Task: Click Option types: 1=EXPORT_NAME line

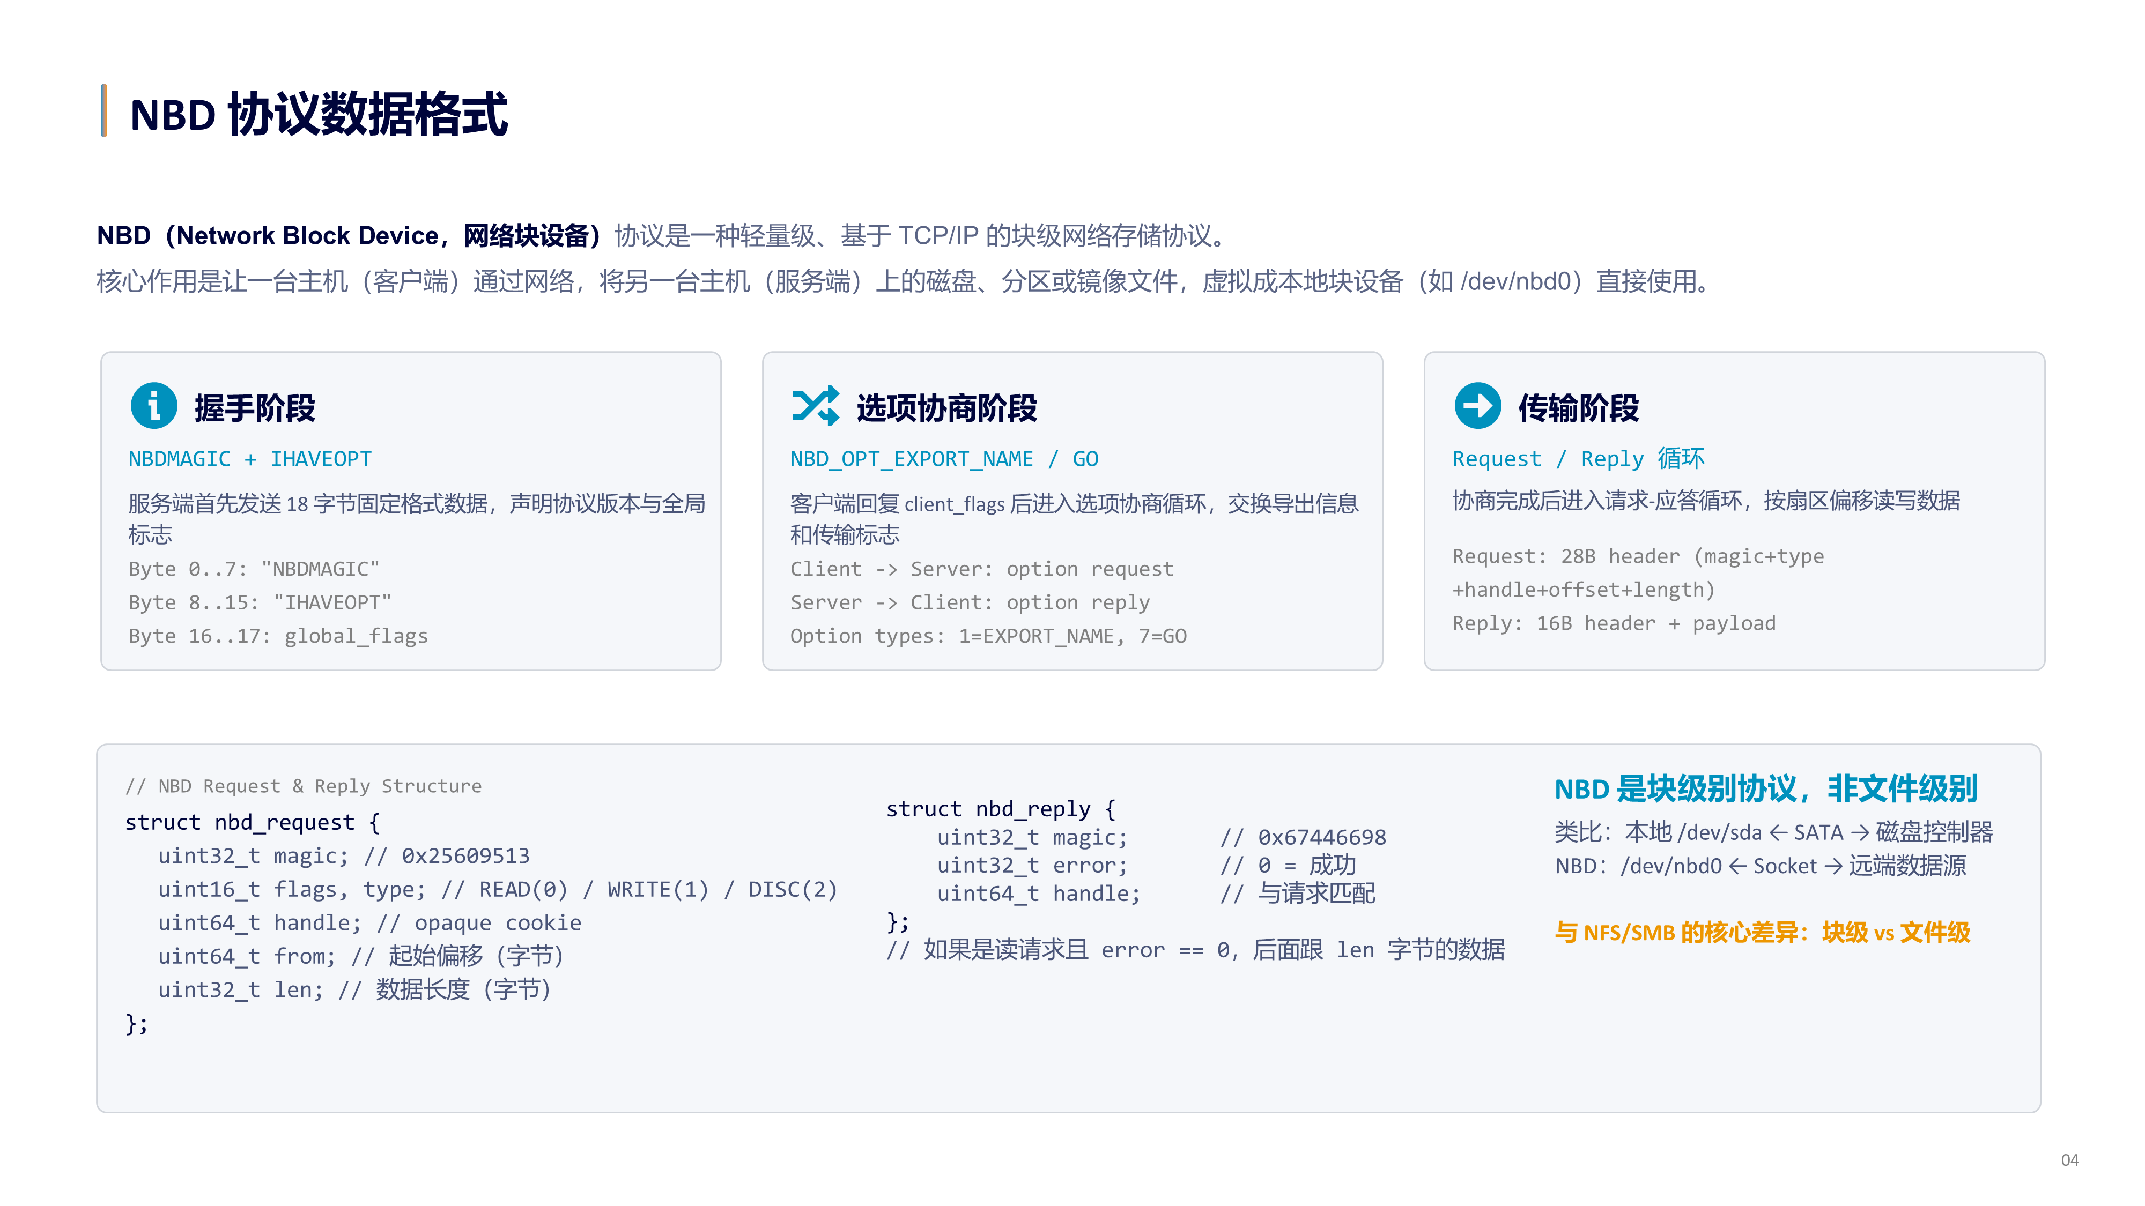Action: pyautogui.click(x=988, y=637)
